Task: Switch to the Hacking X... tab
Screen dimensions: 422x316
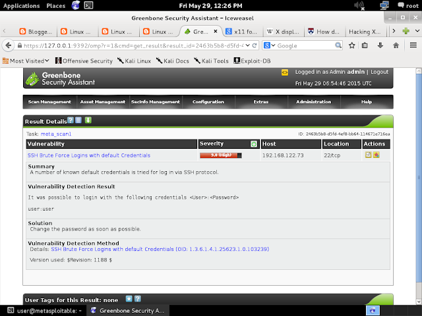Action: (365, 32)
